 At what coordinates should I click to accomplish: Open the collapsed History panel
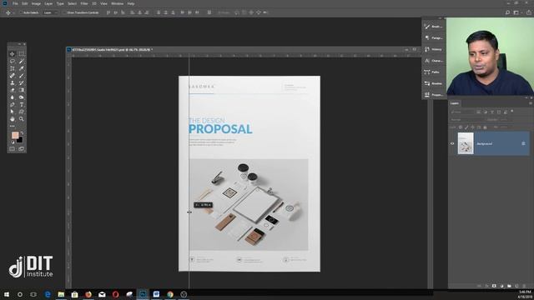[x=433, y=49]
